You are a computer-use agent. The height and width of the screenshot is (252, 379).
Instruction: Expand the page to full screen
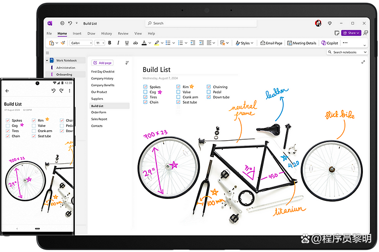363,62
